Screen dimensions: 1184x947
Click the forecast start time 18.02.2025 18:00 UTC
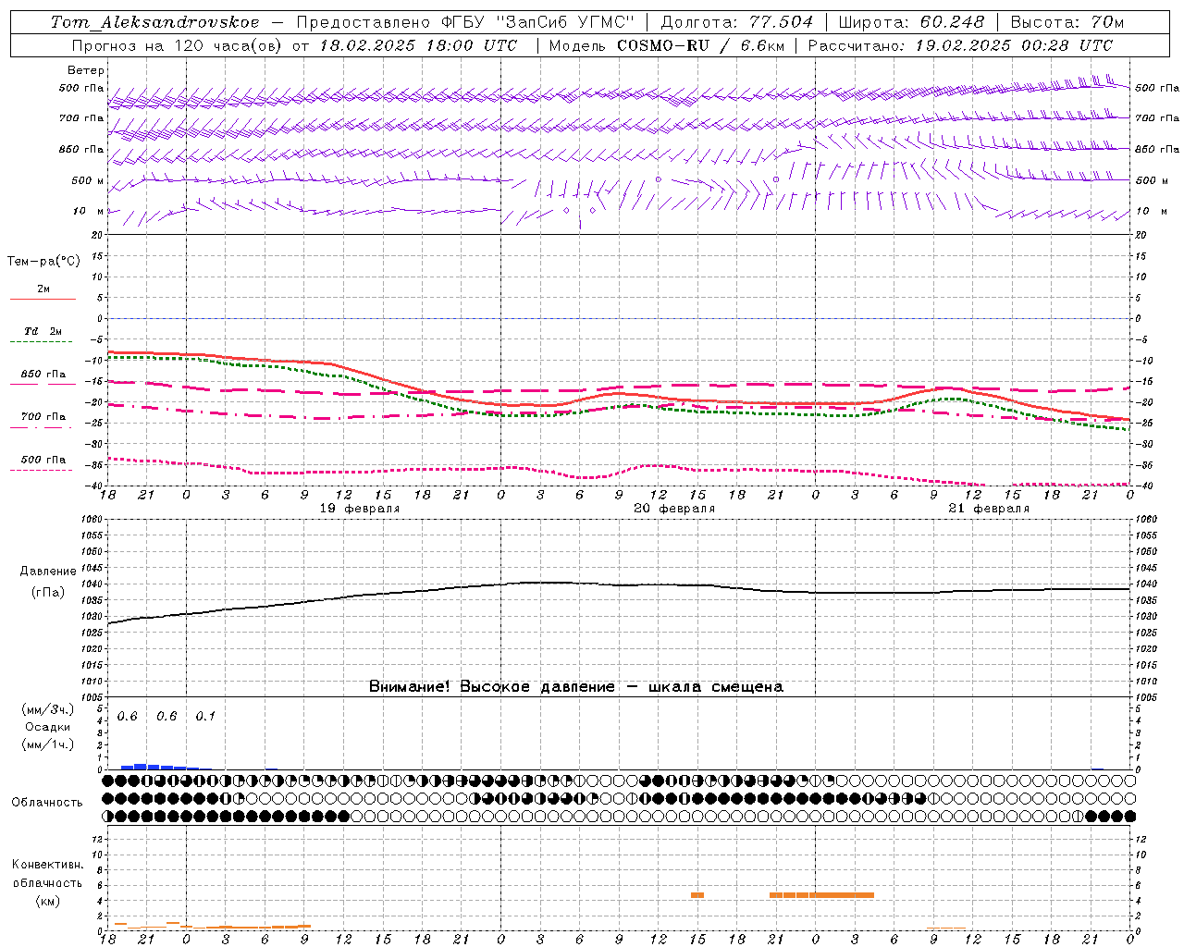417,45
